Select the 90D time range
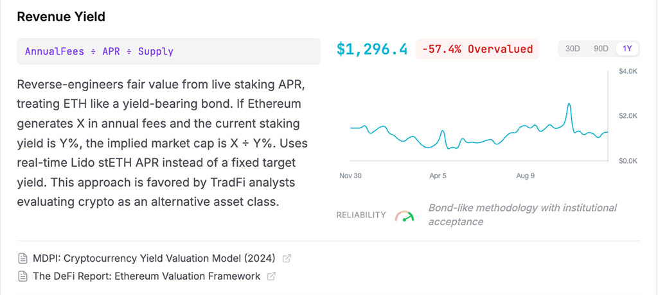The height and width of the screenshot is (295, 658). [x=601, y=49]
